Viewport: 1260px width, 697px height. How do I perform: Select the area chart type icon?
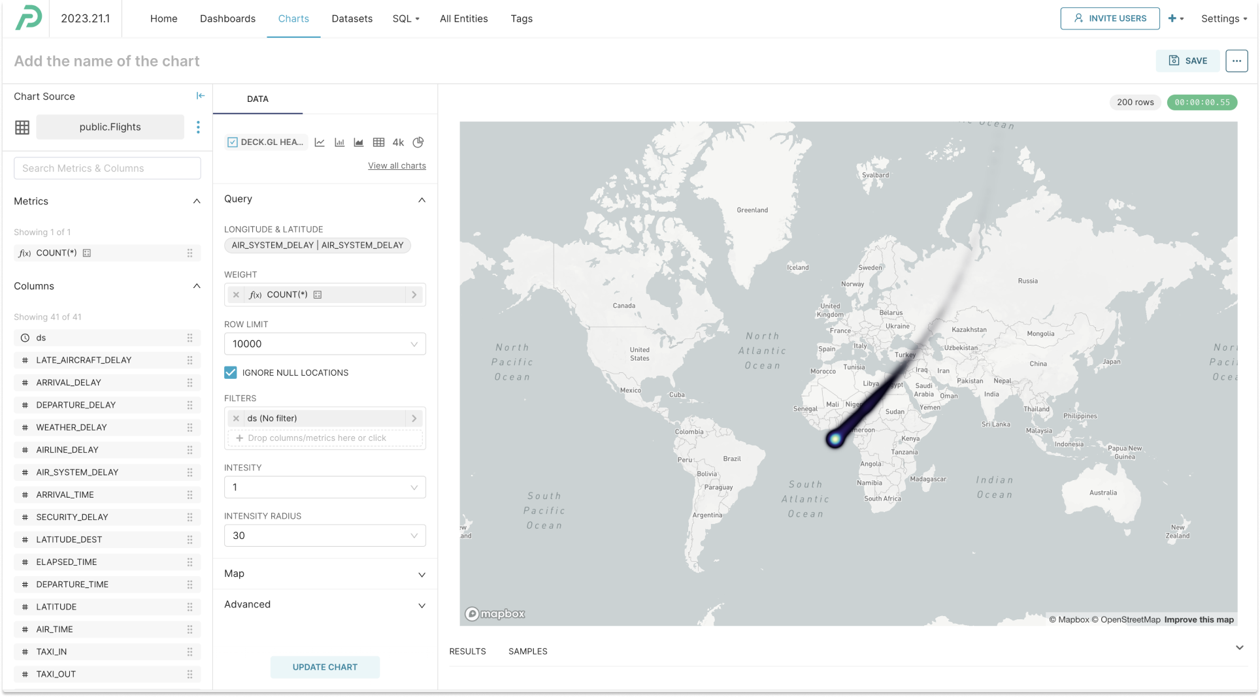(359, 142)
